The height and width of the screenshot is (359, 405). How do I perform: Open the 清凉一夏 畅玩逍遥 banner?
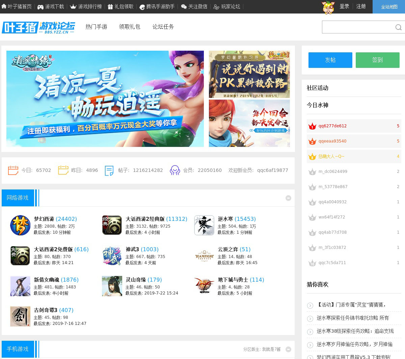coord(105,99)
